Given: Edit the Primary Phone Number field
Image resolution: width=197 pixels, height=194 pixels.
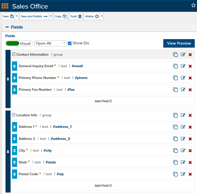Looking at the screenshot, I should coord(183,78).
